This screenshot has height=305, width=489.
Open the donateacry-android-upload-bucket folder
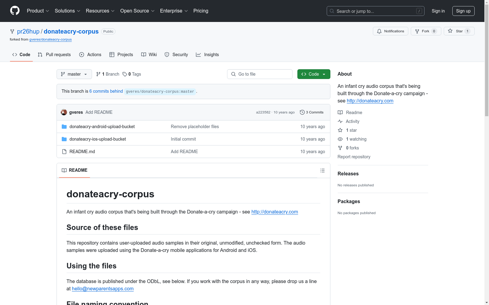102,127
